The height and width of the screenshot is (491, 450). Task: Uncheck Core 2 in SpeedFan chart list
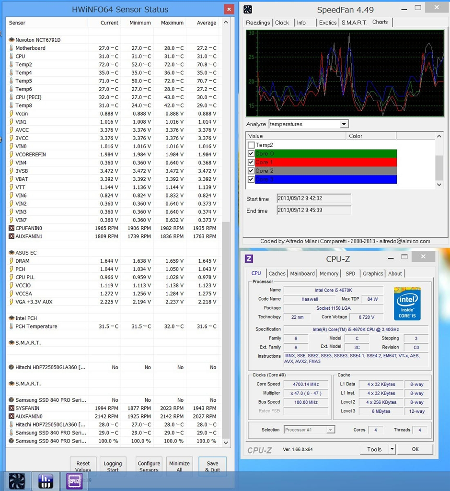251,171
